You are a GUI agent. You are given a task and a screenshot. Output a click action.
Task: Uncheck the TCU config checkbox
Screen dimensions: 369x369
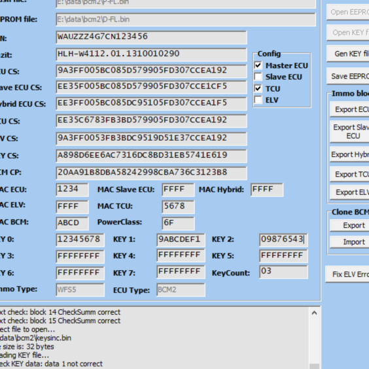pos(258,88)
